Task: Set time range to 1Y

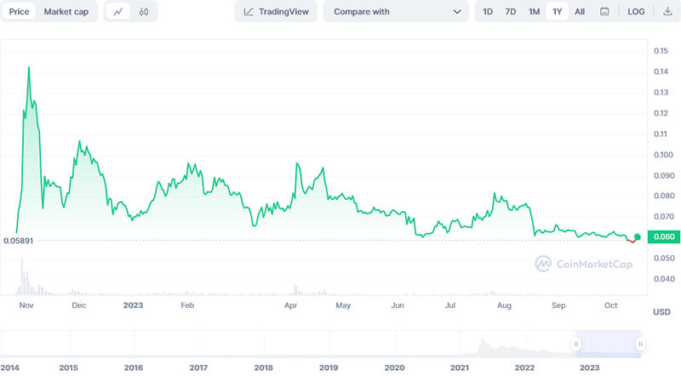Action: click(558, 12)
